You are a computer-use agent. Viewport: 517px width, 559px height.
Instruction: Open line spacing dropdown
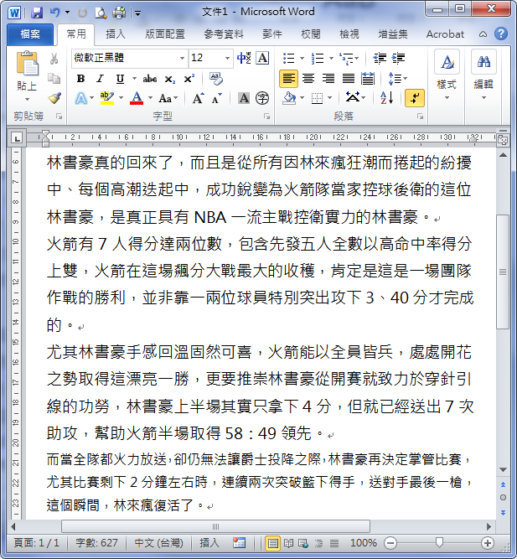(x=397, y=79)
